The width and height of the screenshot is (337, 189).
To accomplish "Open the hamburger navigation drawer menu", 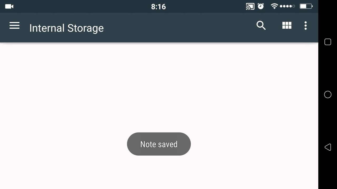I will point(14,25).
